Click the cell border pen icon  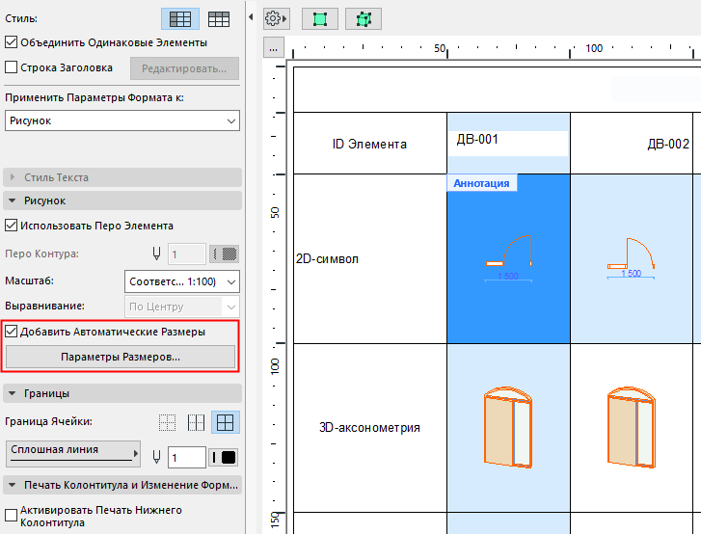[x=156, y=457]
